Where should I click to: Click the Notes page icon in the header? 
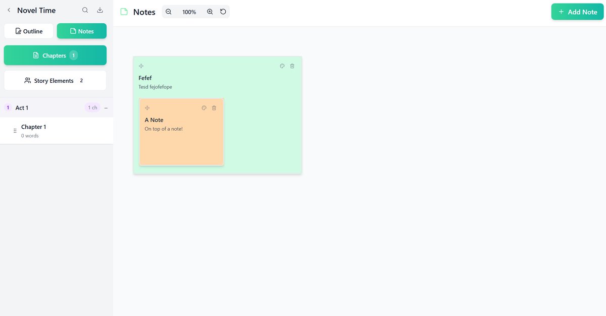pos(124,12)
